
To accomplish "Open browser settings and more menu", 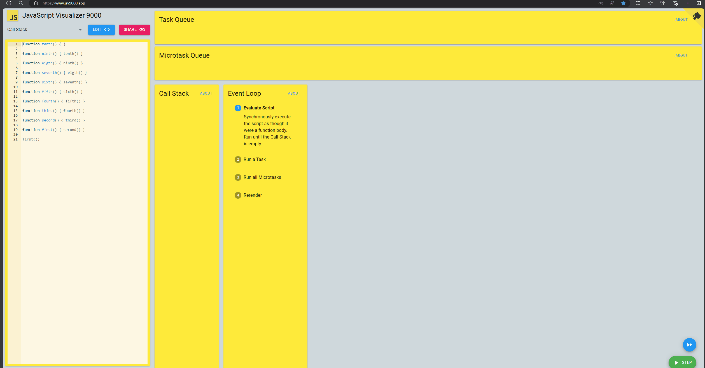I will point(687,3).
